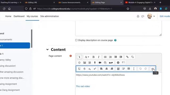Insert a hyperlink in the editor

click(127, 57)
